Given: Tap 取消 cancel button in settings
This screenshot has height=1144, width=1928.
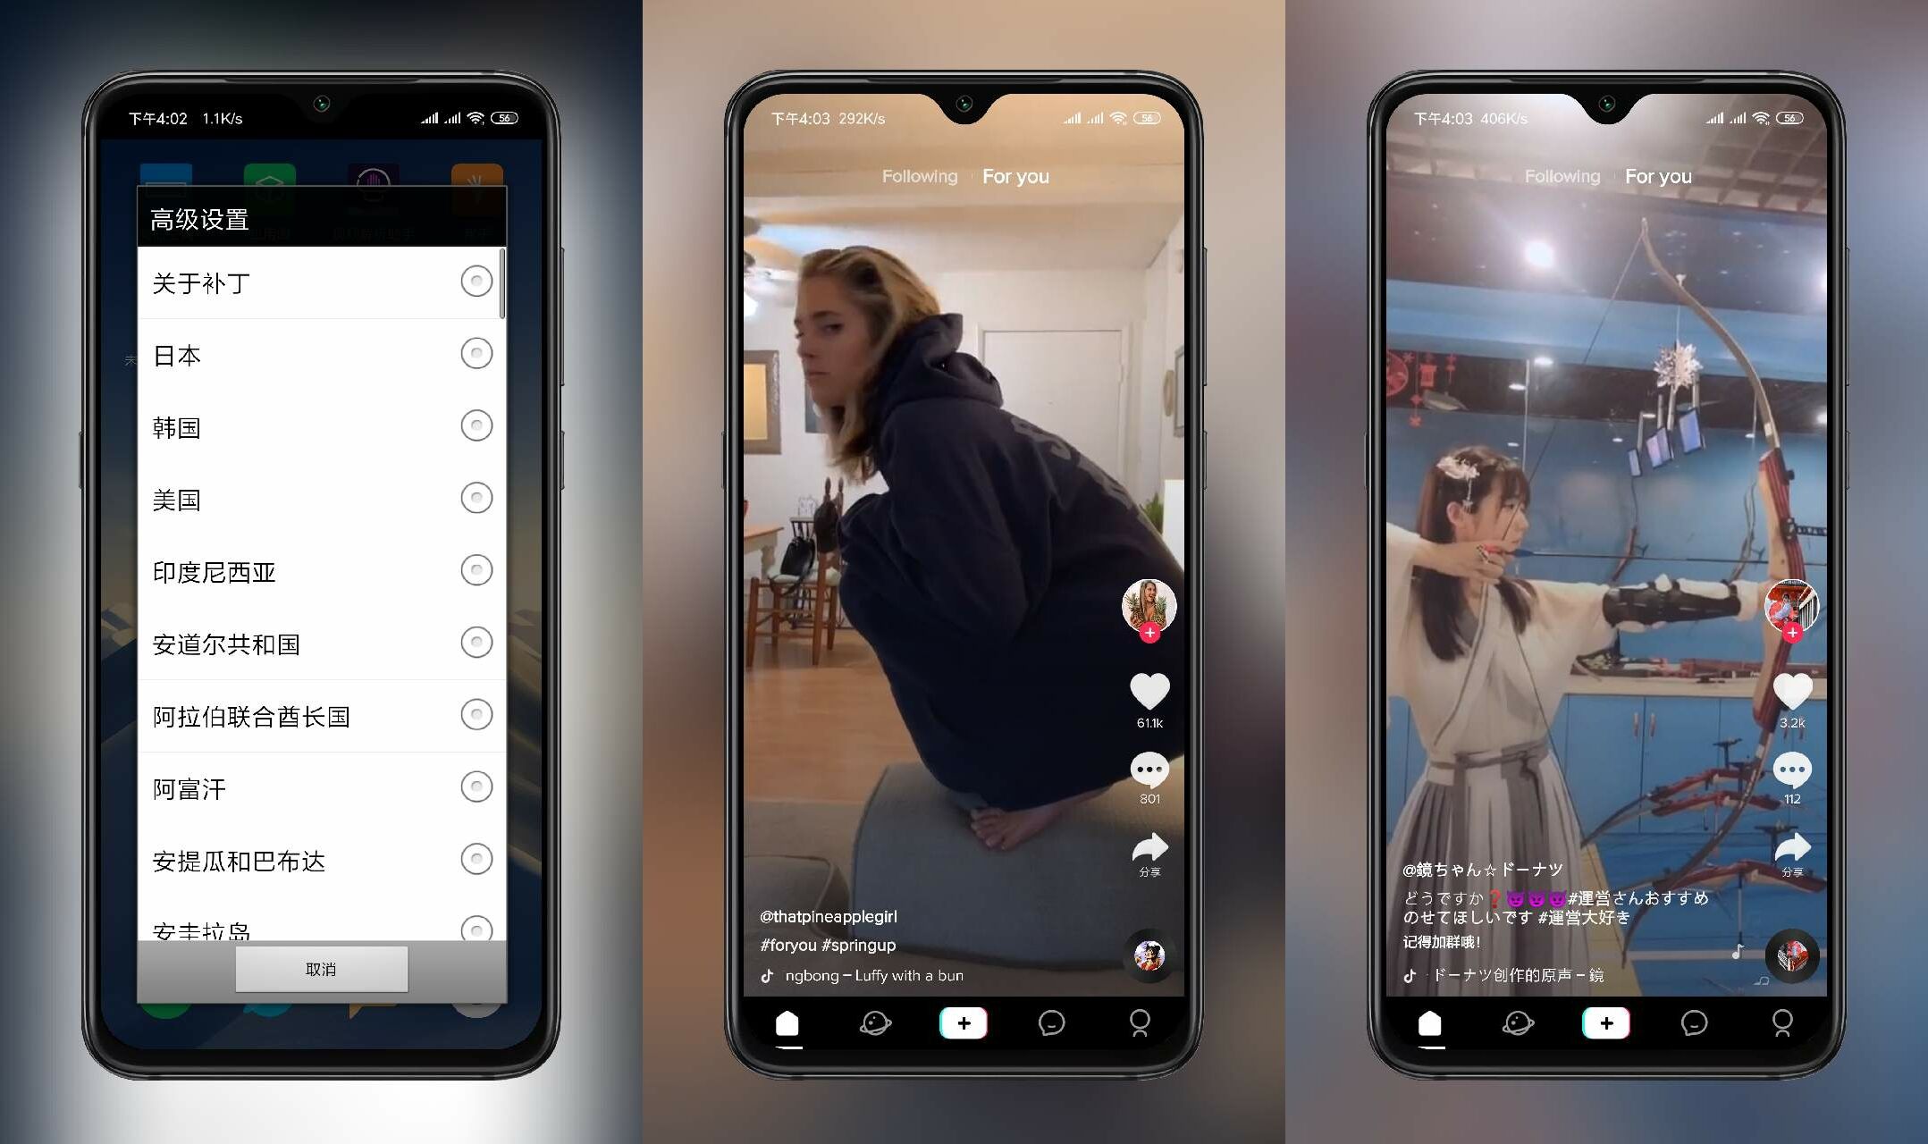Looking at the screenshot, I should click(318, 971).
